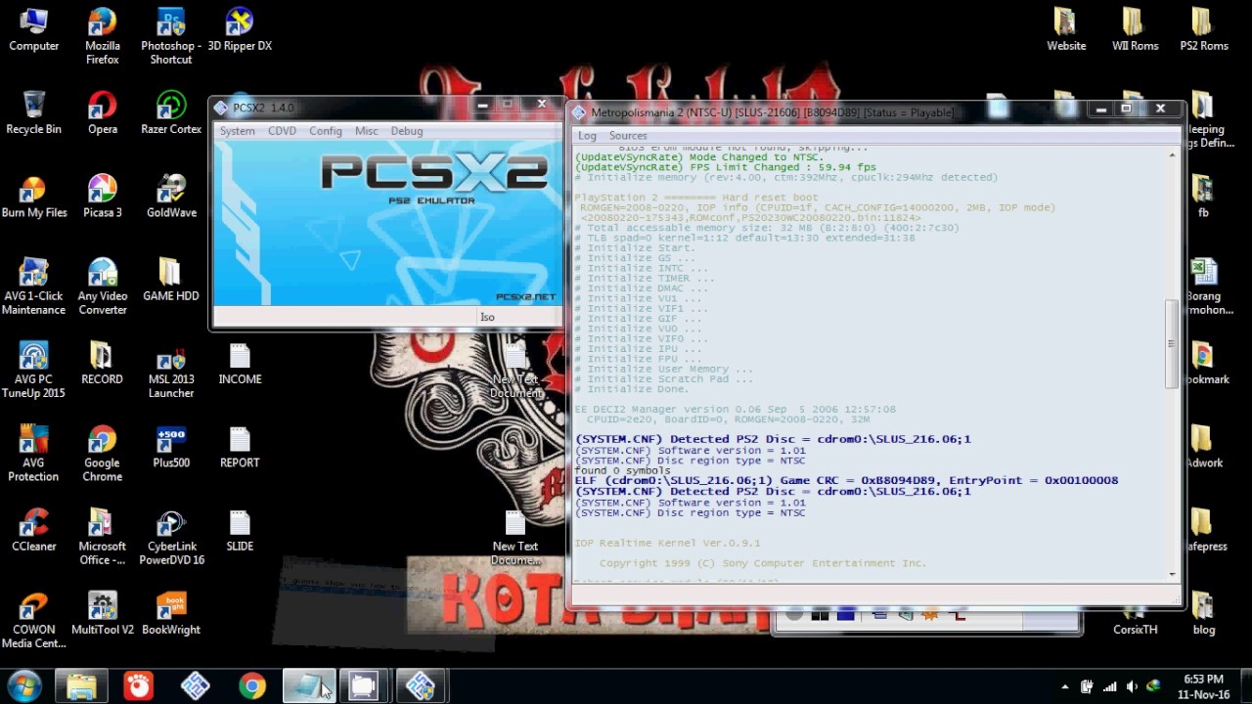Screen dimensions: 1252x704
Task: Open Windows Explorer from the taskbar
Action: tap(81, 686)
